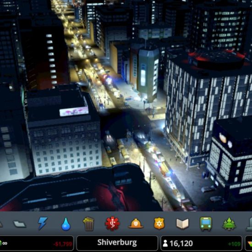Open the Water and Sewage menu
Image resolution: width=252 pixels, height=252 pixels.
point(66,224)
